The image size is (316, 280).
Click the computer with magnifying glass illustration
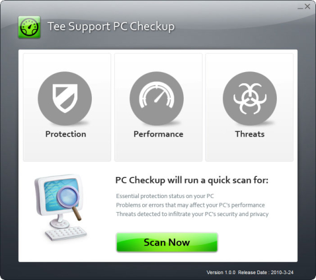60,207
